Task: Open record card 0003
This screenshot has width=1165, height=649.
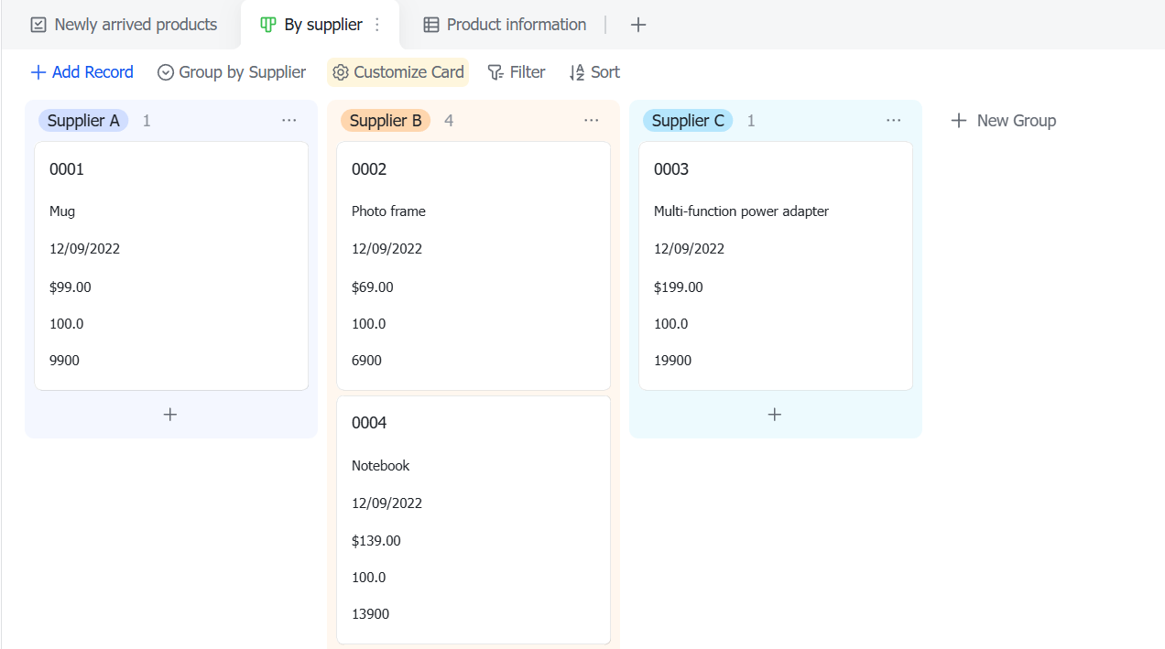Action: coord(776,265)
